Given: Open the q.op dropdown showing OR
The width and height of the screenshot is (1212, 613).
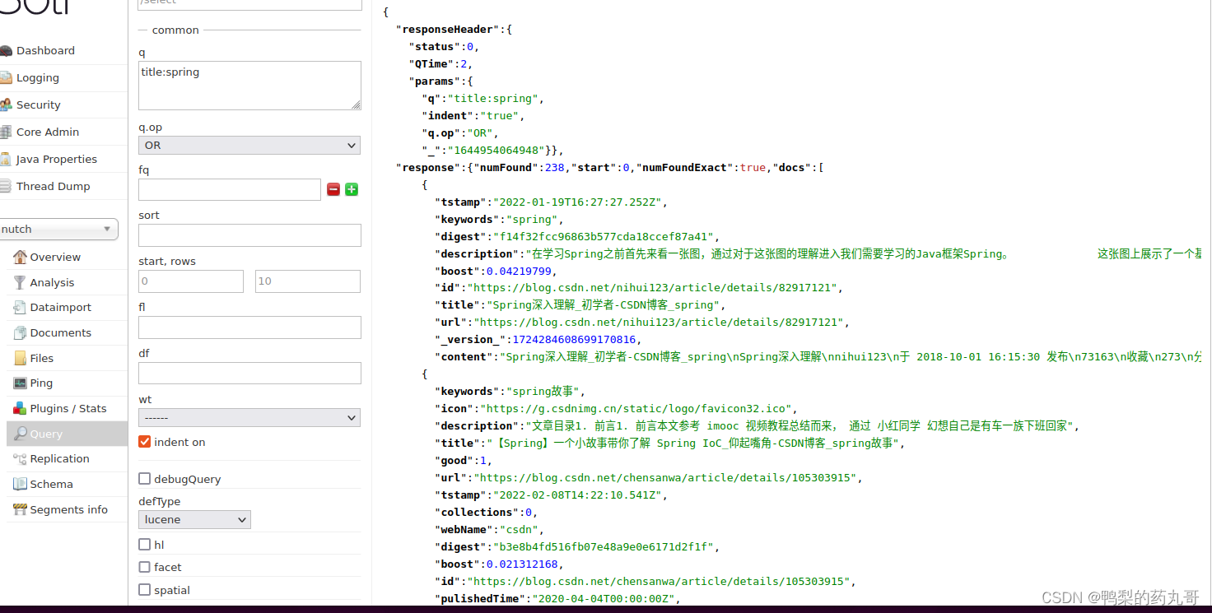Looking at the screenshot, I should 249,145.
